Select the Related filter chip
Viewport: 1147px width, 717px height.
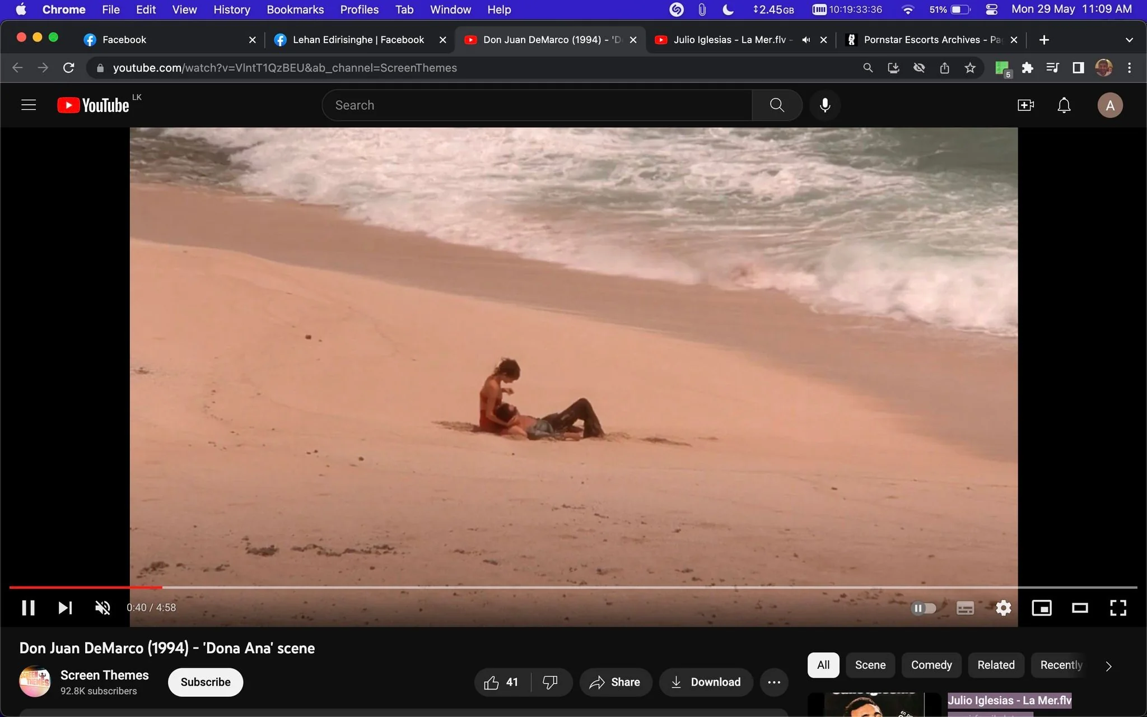click(x=996, y=665)
